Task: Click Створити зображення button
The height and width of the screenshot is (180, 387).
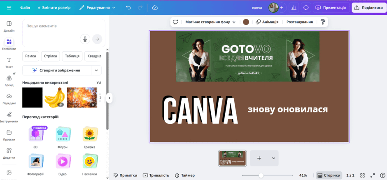Action: click(56, 71)
